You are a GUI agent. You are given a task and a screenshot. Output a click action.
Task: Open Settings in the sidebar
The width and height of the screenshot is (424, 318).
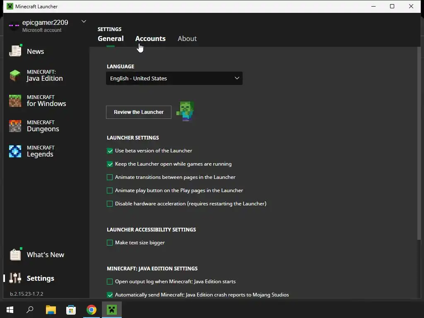pos(41,278)
